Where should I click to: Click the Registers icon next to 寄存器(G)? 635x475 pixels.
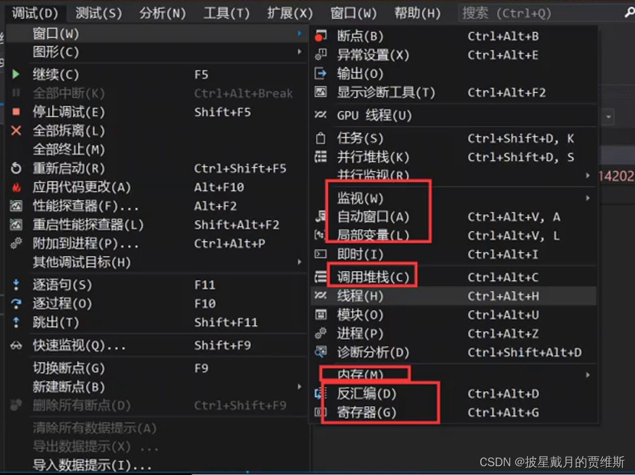point(321,412)
